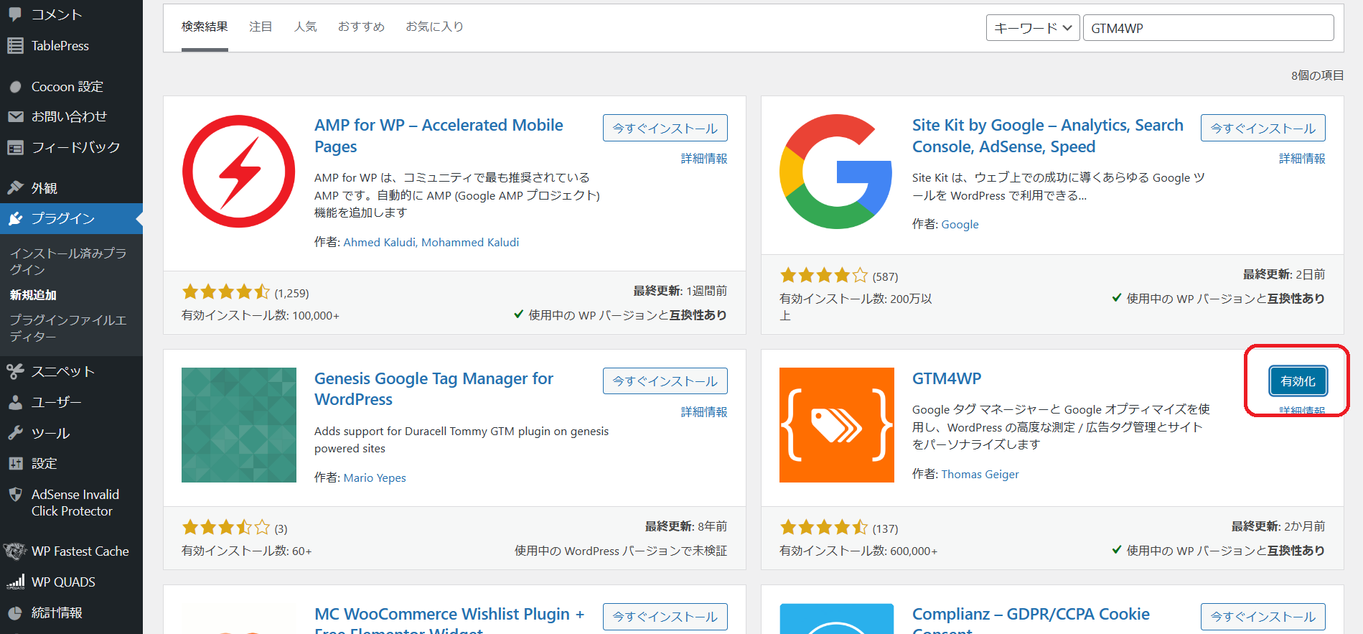Install AMP for WP now

(665, 128)
